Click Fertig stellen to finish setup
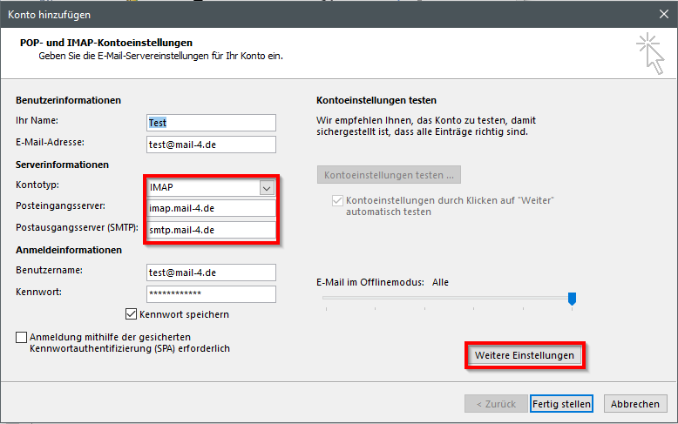678x424 pixels. 561,404
